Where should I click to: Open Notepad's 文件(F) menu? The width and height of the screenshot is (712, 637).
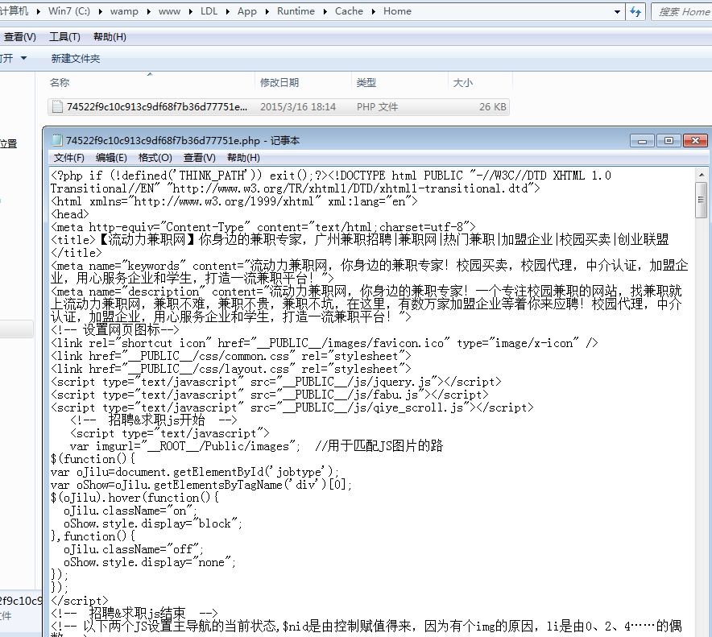pos(69,158)
